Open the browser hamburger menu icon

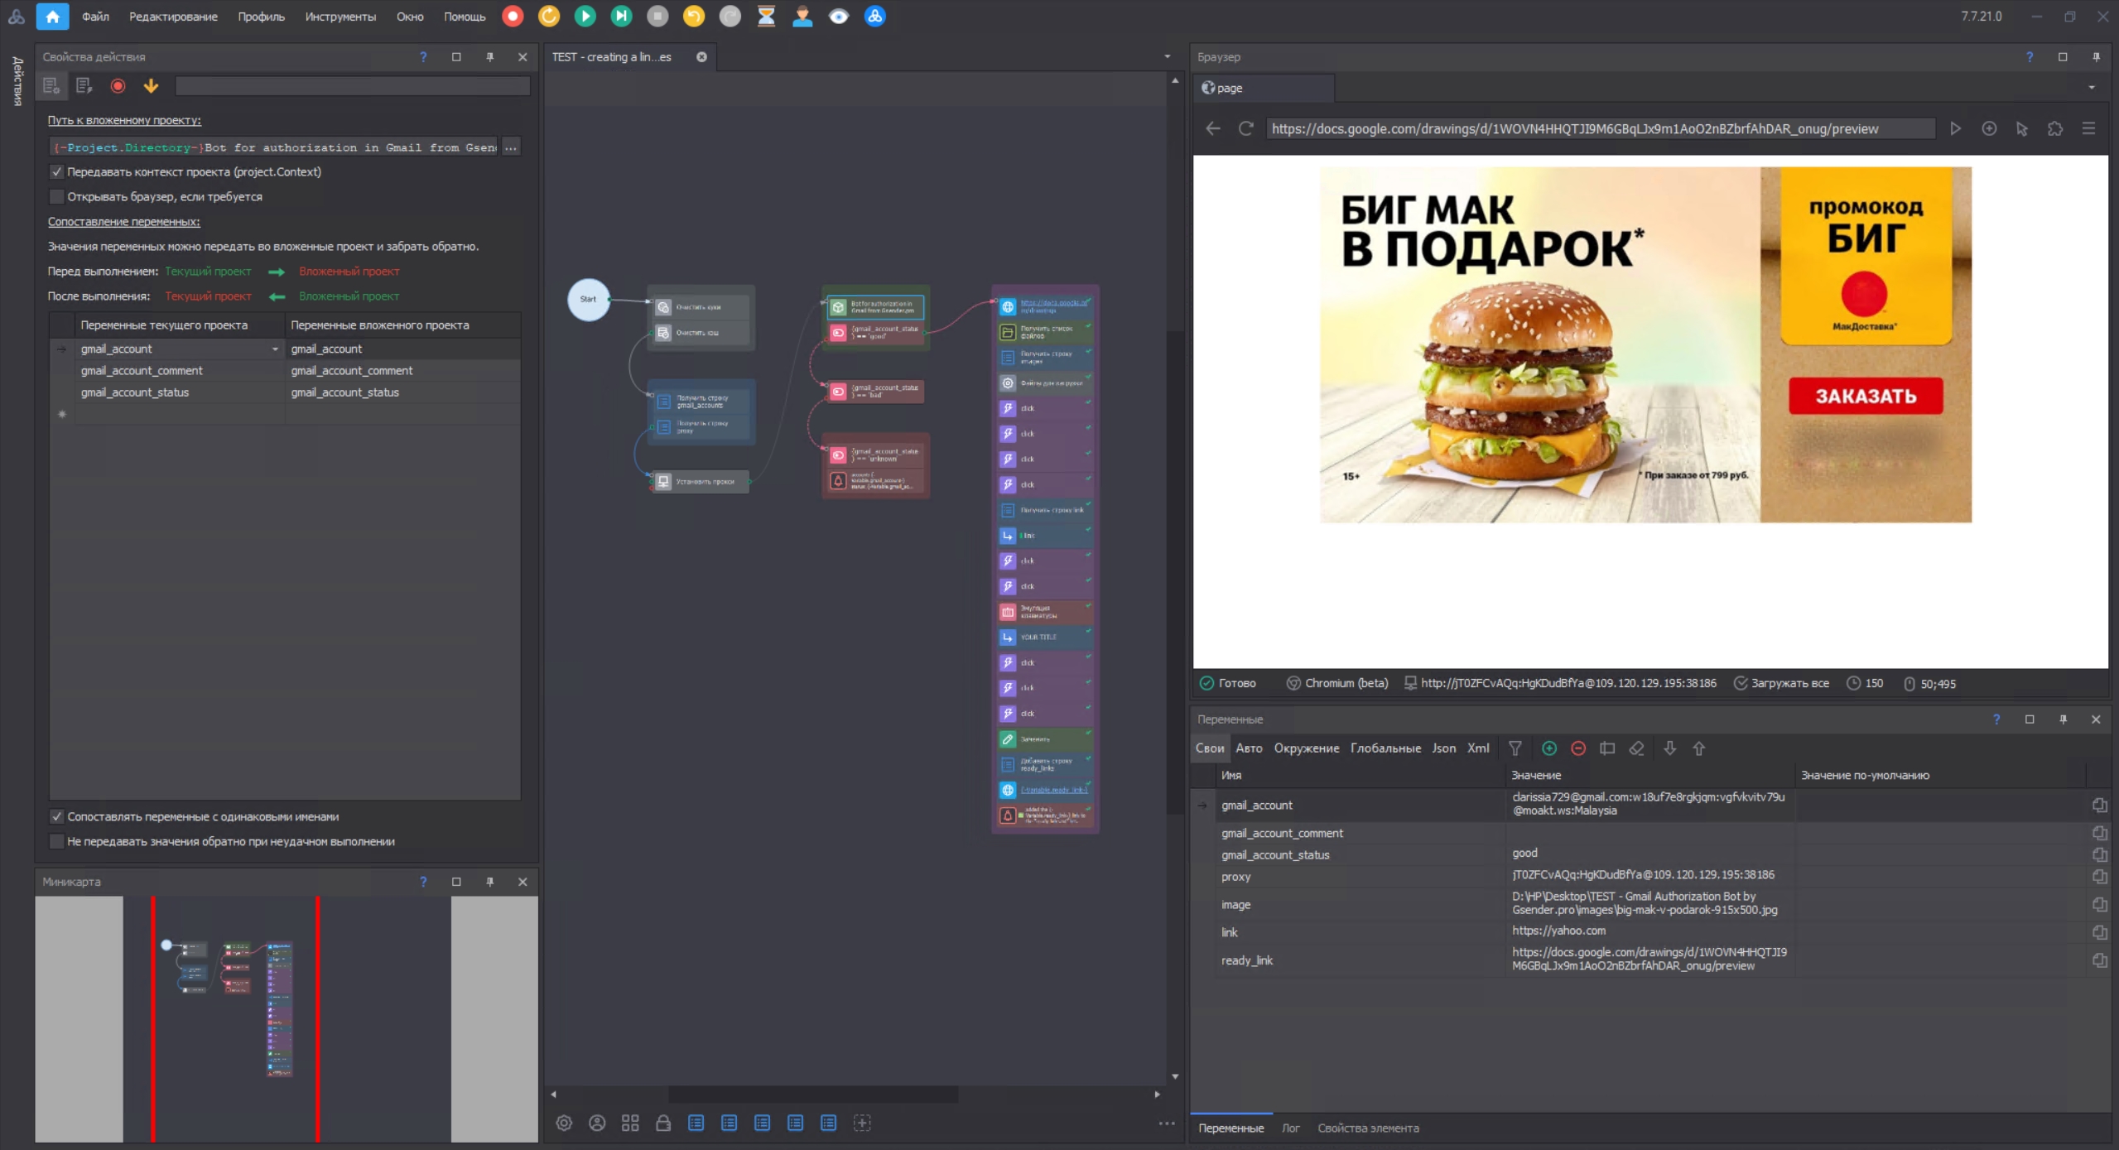coord(2088,128)
